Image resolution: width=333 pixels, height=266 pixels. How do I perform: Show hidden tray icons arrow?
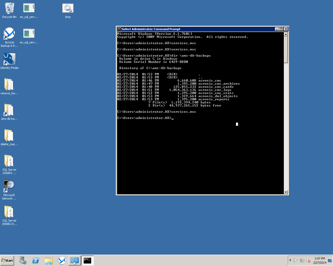pyautogui.click(x=290, y=260)
